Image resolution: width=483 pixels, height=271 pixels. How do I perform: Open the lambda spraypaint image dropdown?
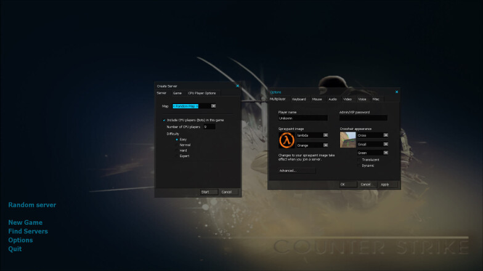coord(325,135)
